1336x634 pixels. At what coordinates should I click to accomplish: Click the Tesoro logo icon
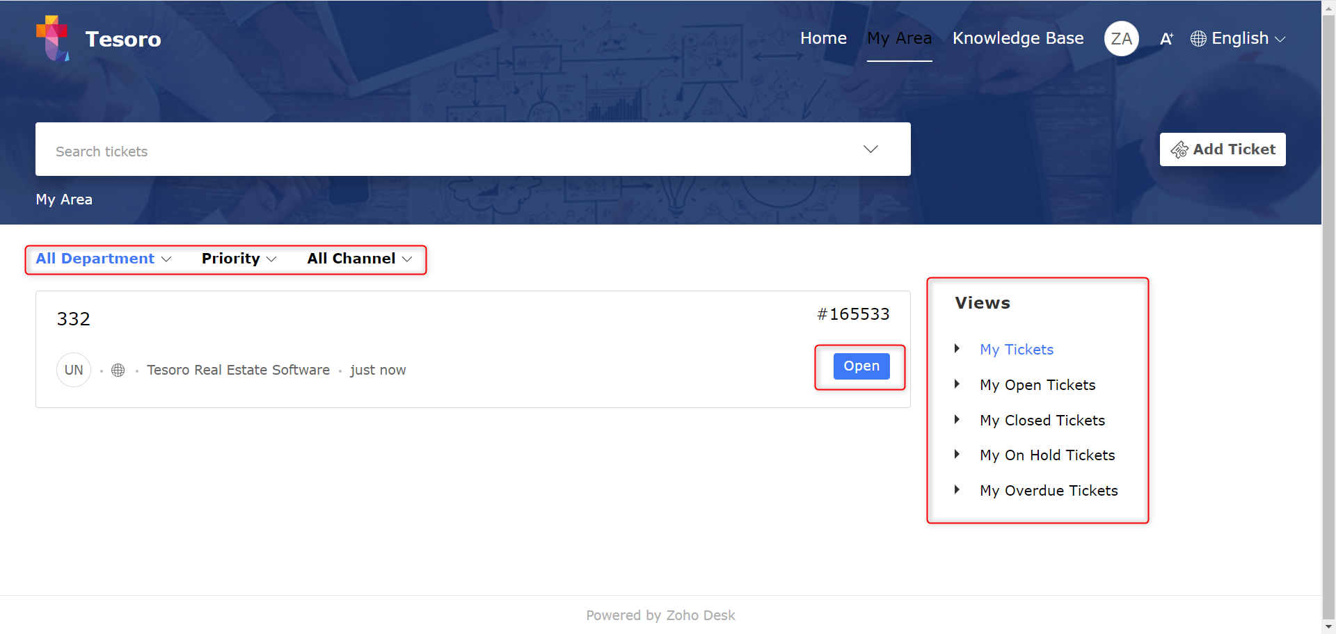tap(53, 38)
